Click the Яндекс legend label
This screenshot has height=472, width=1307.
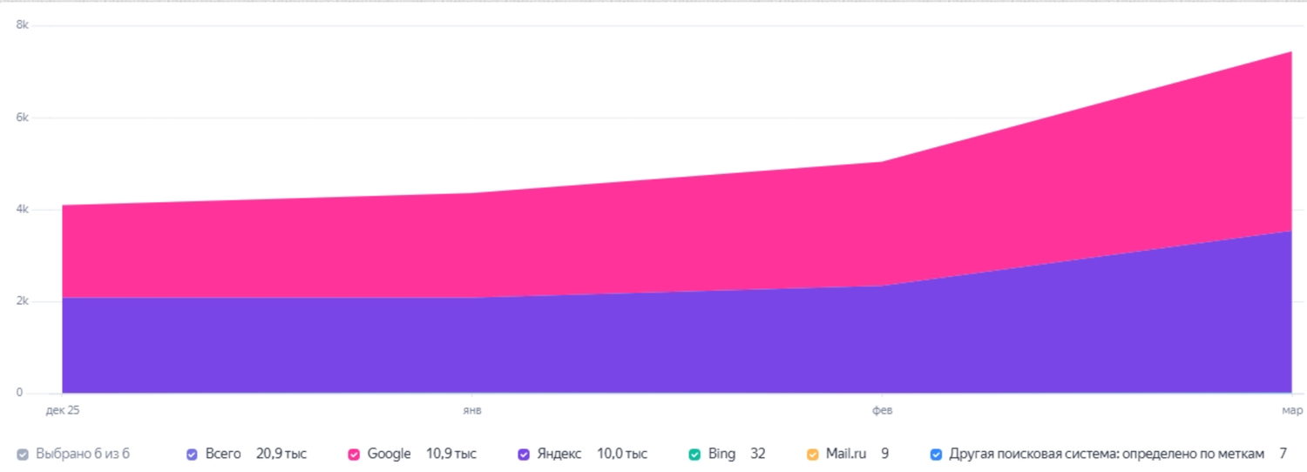click(x=559, y=454)
